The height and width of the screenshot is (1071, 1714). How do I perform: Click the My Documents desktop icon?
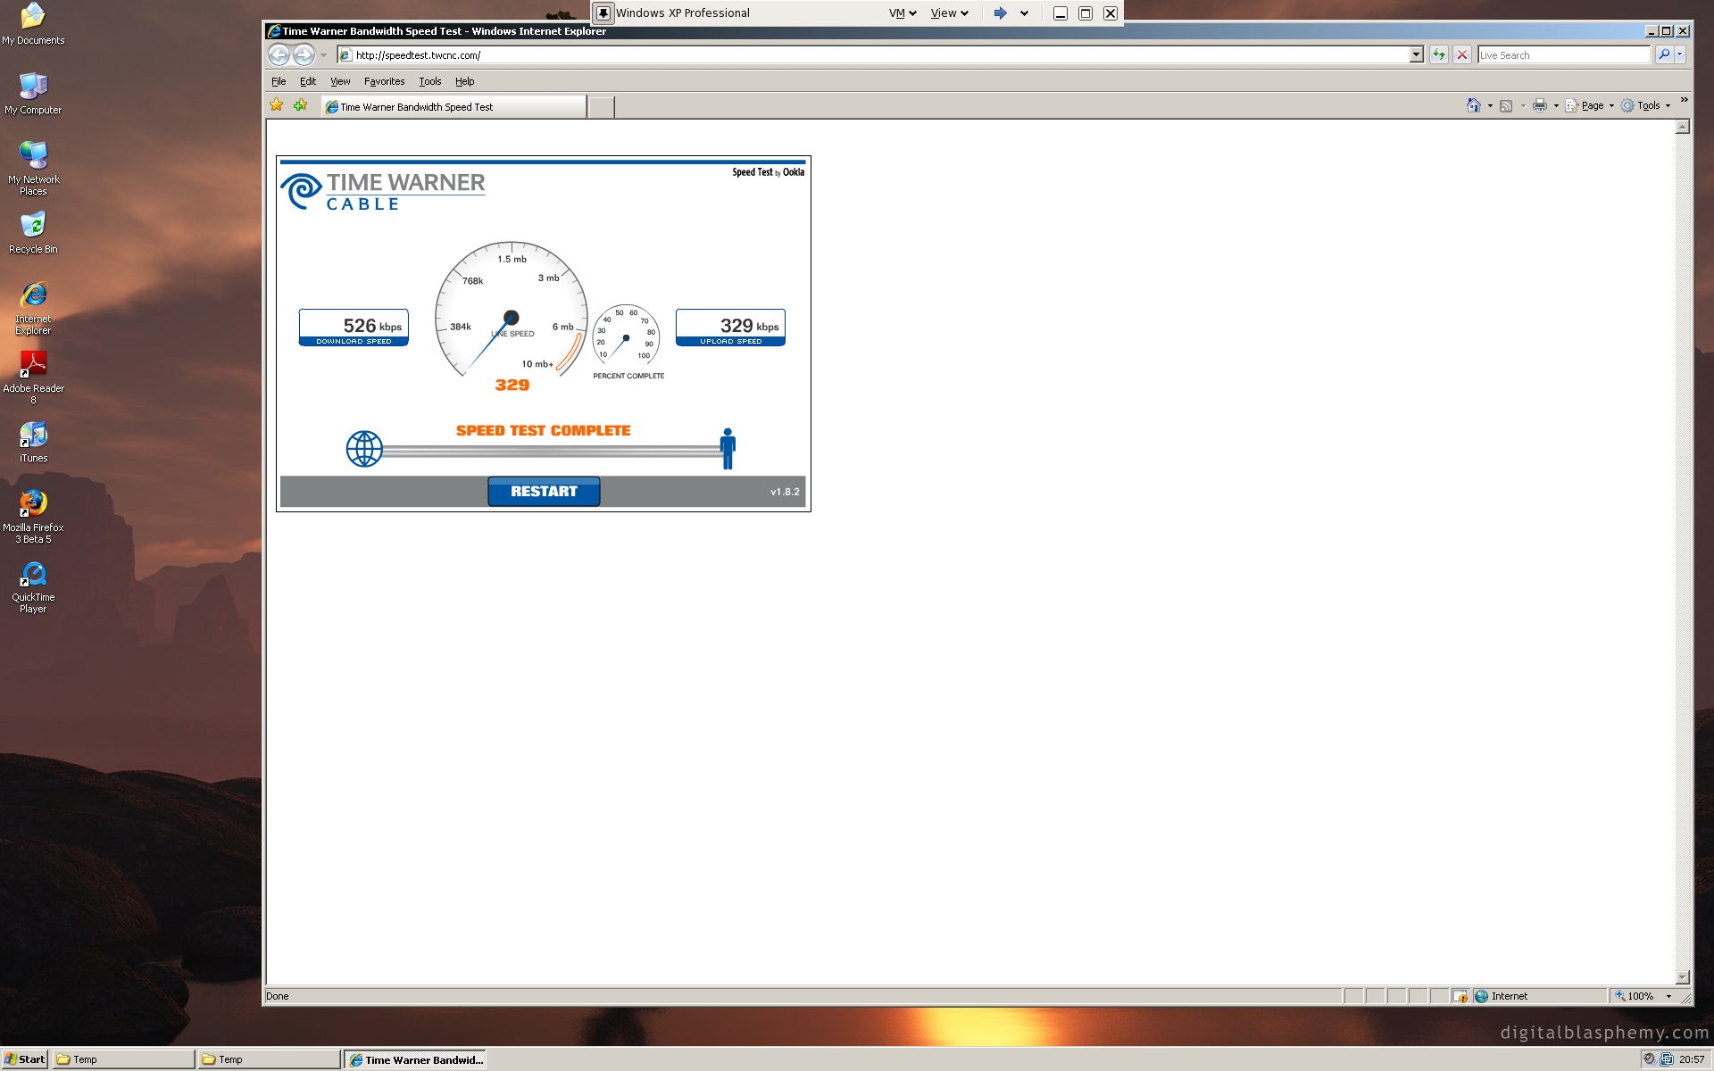coord(33,24)
